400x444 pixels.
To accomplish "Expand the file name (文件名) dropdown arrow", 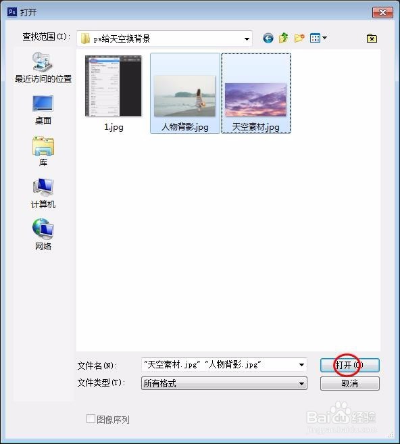I will coord(301,365).
